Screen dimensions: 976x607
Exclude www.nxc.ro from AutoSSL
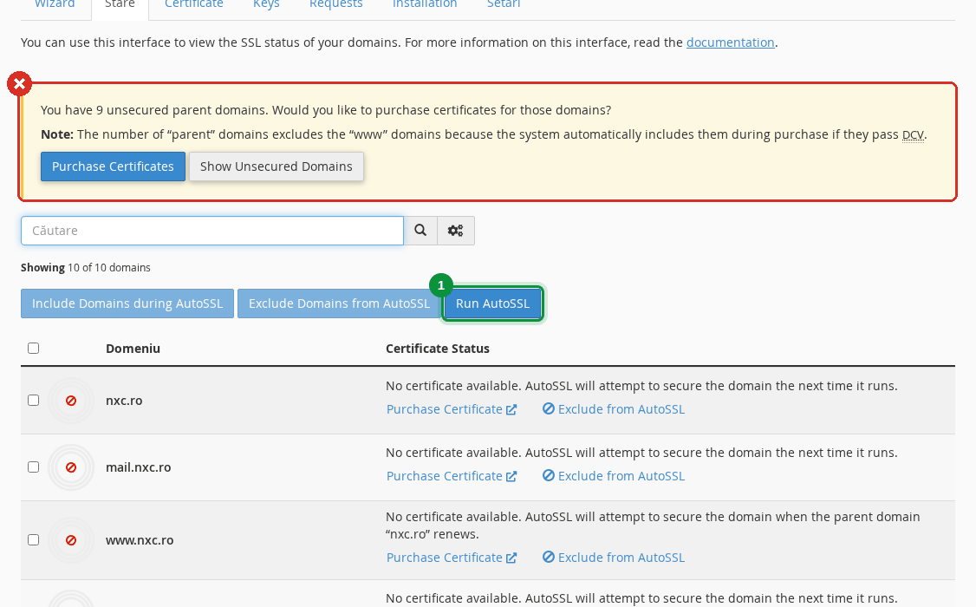[x=613, y=558]
